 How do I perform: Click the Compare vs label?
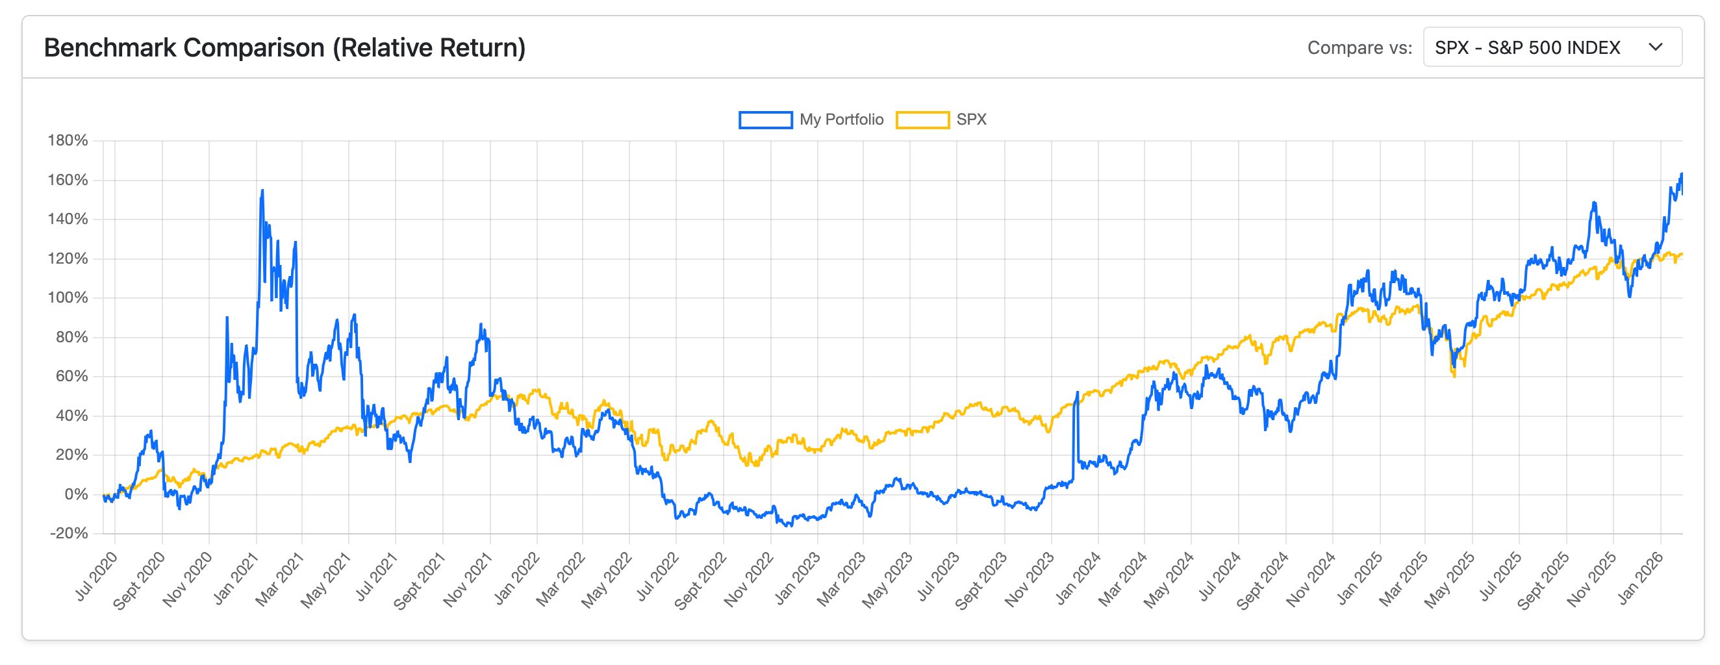1360,47
